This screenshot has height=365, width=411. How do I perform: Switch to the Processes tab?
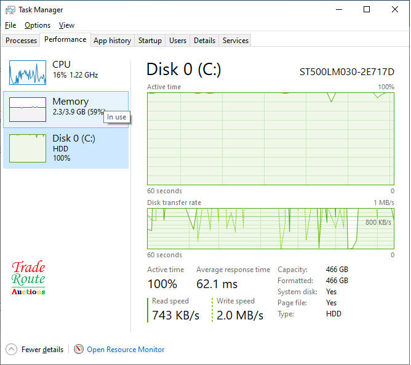click(22, 41)
